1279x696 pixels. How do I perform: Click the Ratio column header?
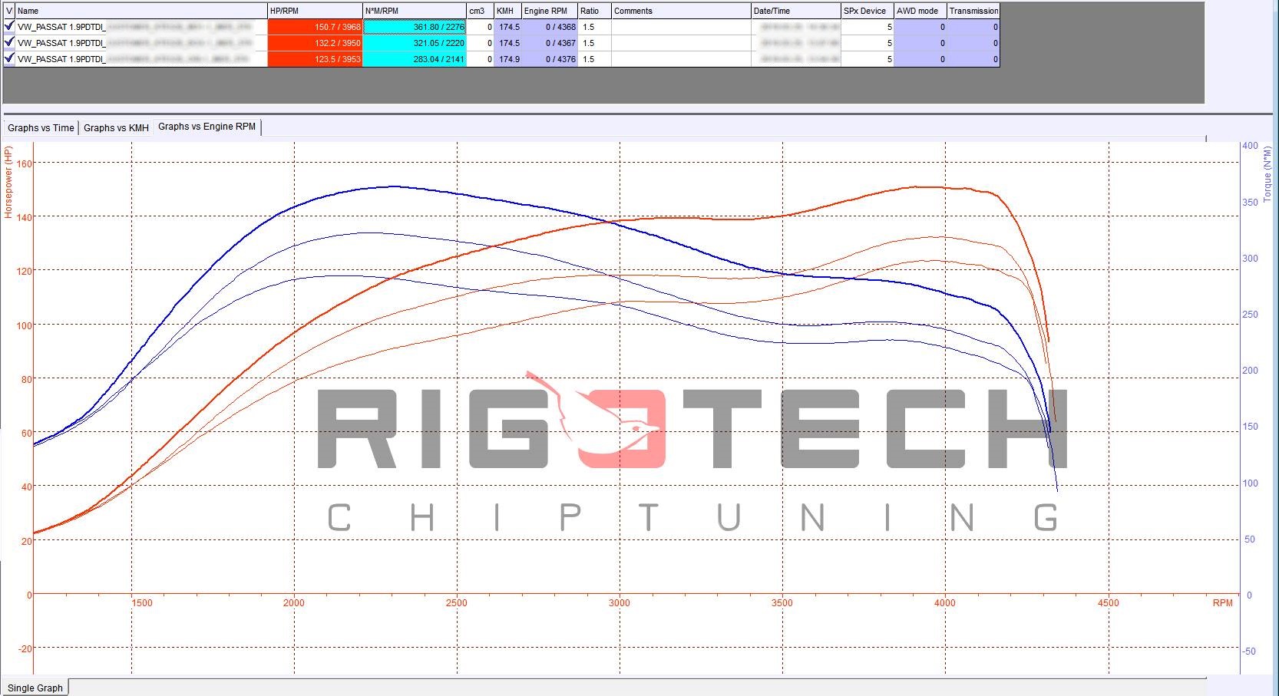594,11
